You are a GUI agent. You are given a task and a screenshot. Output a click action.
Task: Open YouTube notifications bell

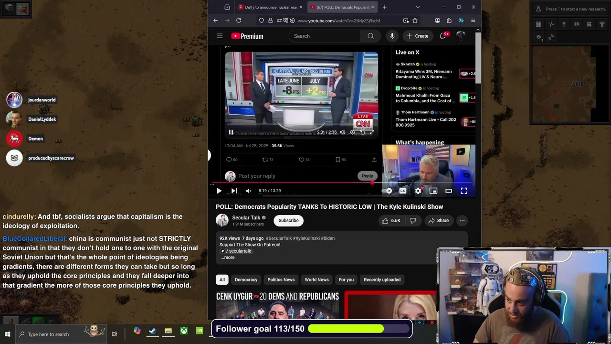[x=442, y=36]
